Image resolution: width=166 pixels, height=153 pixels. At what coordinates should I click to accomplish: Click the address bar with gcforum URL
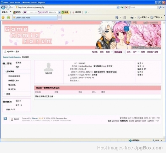pyautogui.click(x=66, y=7)
